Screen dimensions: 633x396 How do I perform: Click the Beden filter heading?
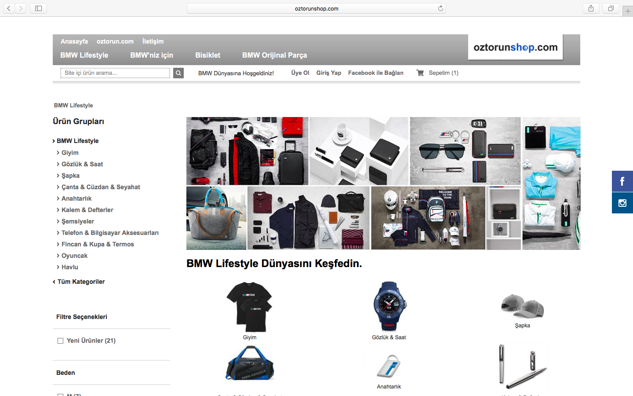[65, 373]
